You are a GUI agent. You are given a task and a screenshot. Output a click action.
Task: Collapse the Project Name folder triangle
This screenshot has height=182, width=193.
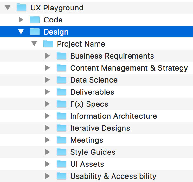point(34,44)
